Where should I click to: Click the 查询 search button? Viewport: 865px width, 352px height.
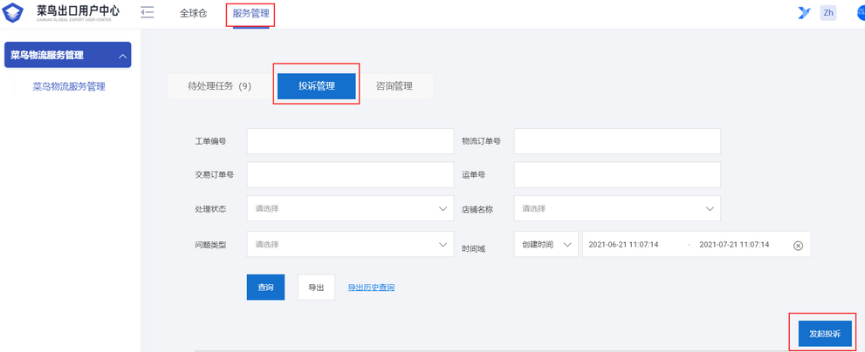(265, 287)
